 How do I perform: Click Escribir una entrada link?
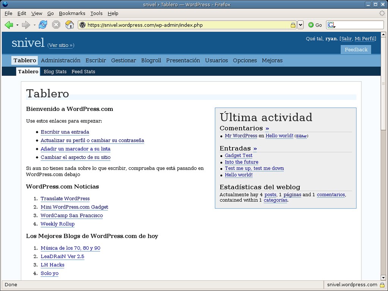pos(65,132)
